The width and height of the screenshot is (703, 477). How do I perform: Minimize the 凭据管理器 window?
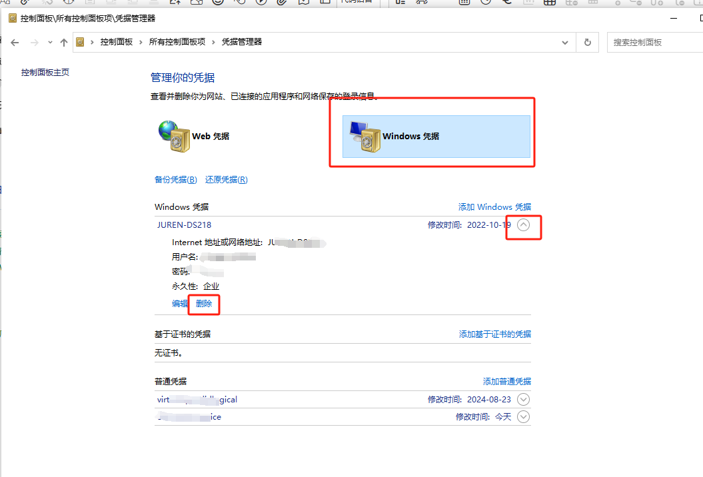(674, 19)
